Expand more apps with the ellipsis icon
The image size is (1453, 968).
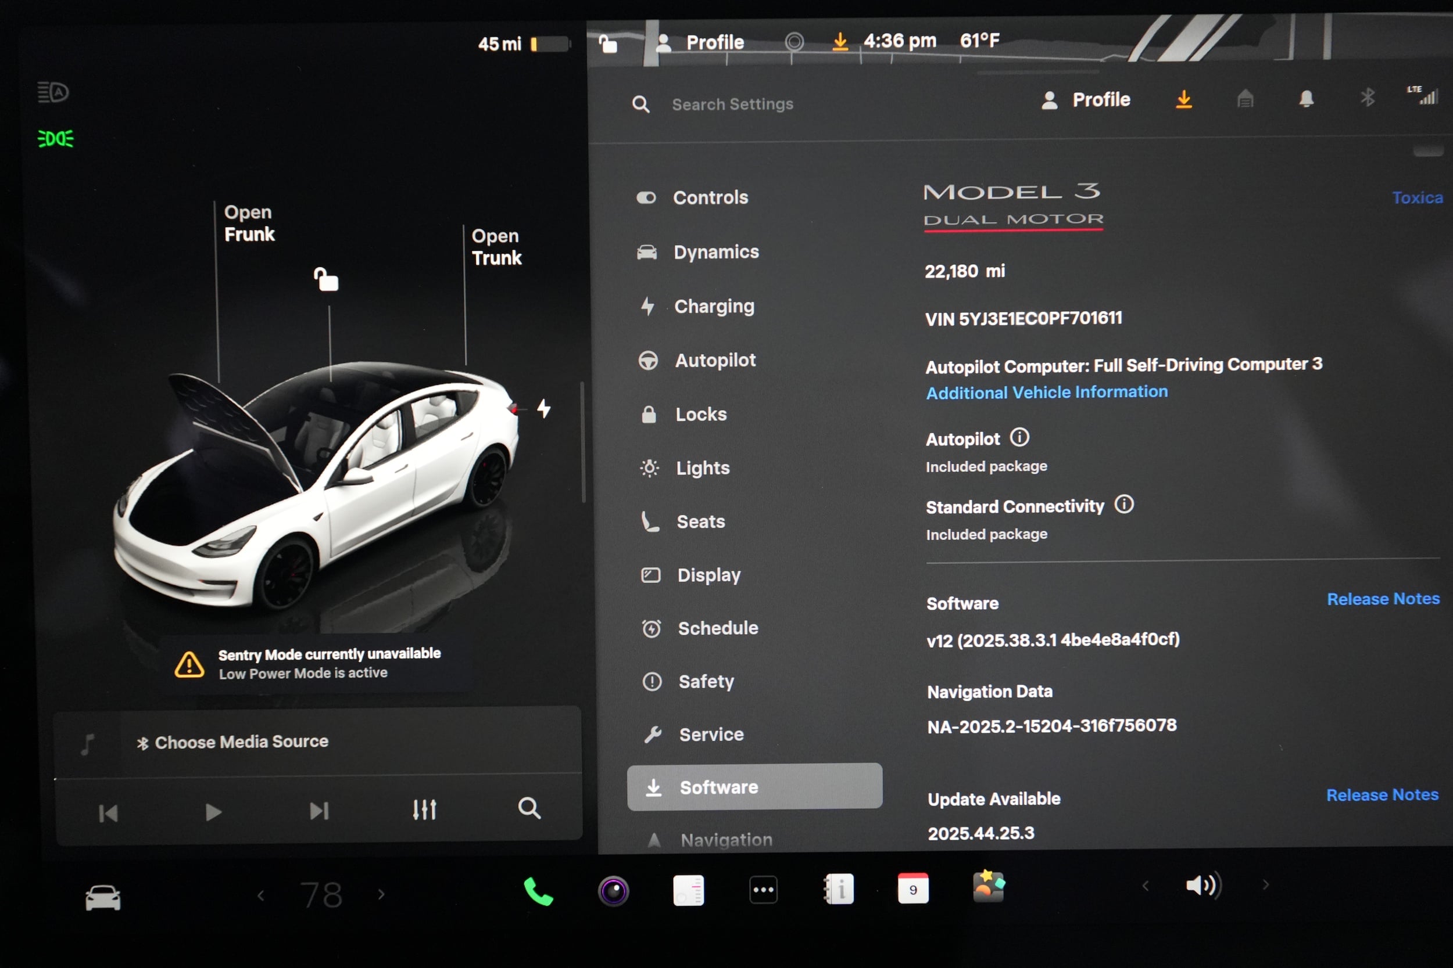click(764, 889)
